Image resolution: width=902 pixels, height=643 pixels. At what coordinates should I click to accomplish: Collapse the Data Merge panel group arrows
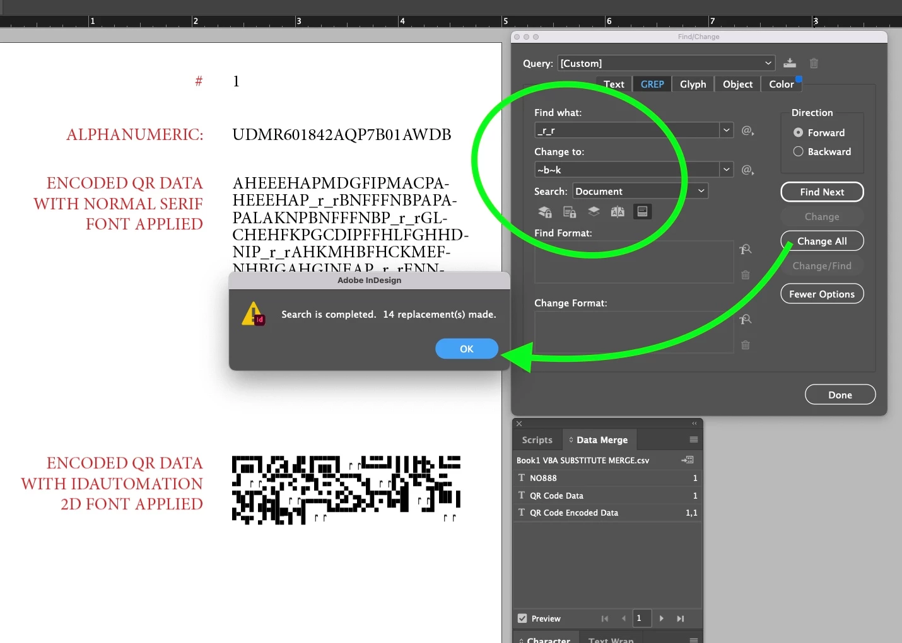[694, 424]
